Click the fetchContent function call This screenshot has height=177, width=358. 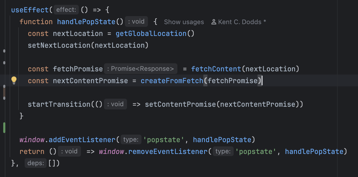coord(216,69)
